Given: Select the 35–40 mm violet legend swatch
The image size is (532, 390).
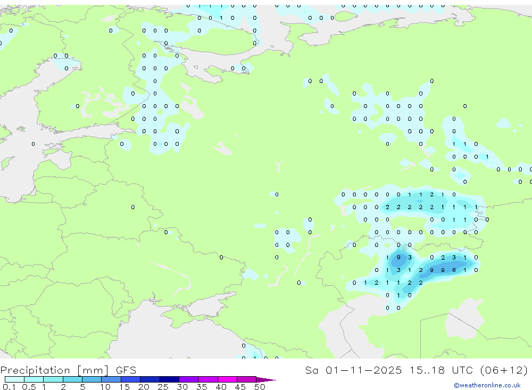Looking at the screenshot, I should pos(208,379).
